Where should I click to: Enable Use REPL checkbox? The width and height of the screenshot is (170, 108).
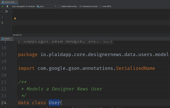coord(101,6)
